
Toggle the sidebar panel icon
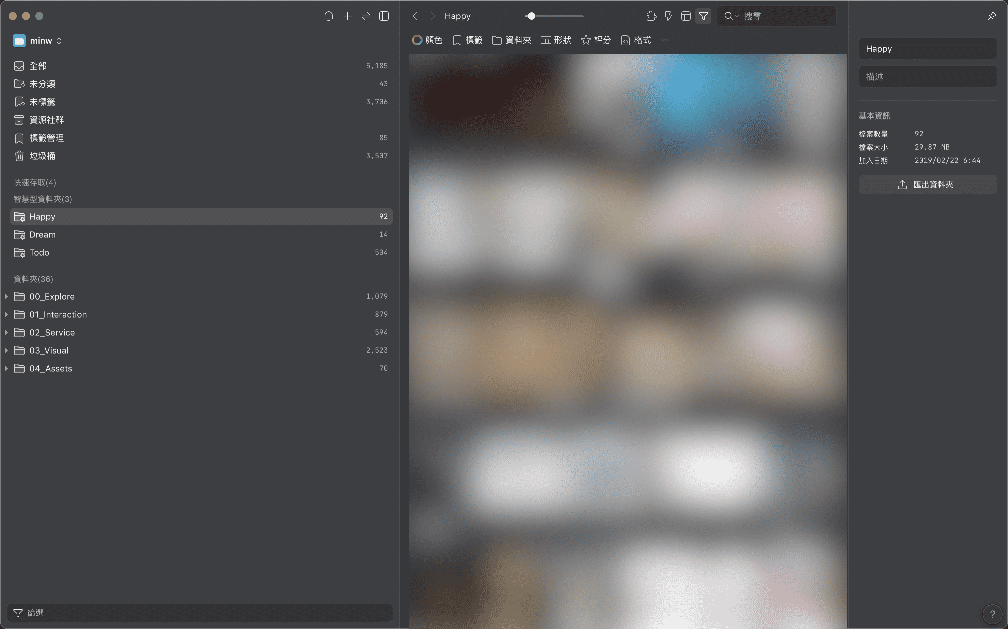click(x=384, y=16)
